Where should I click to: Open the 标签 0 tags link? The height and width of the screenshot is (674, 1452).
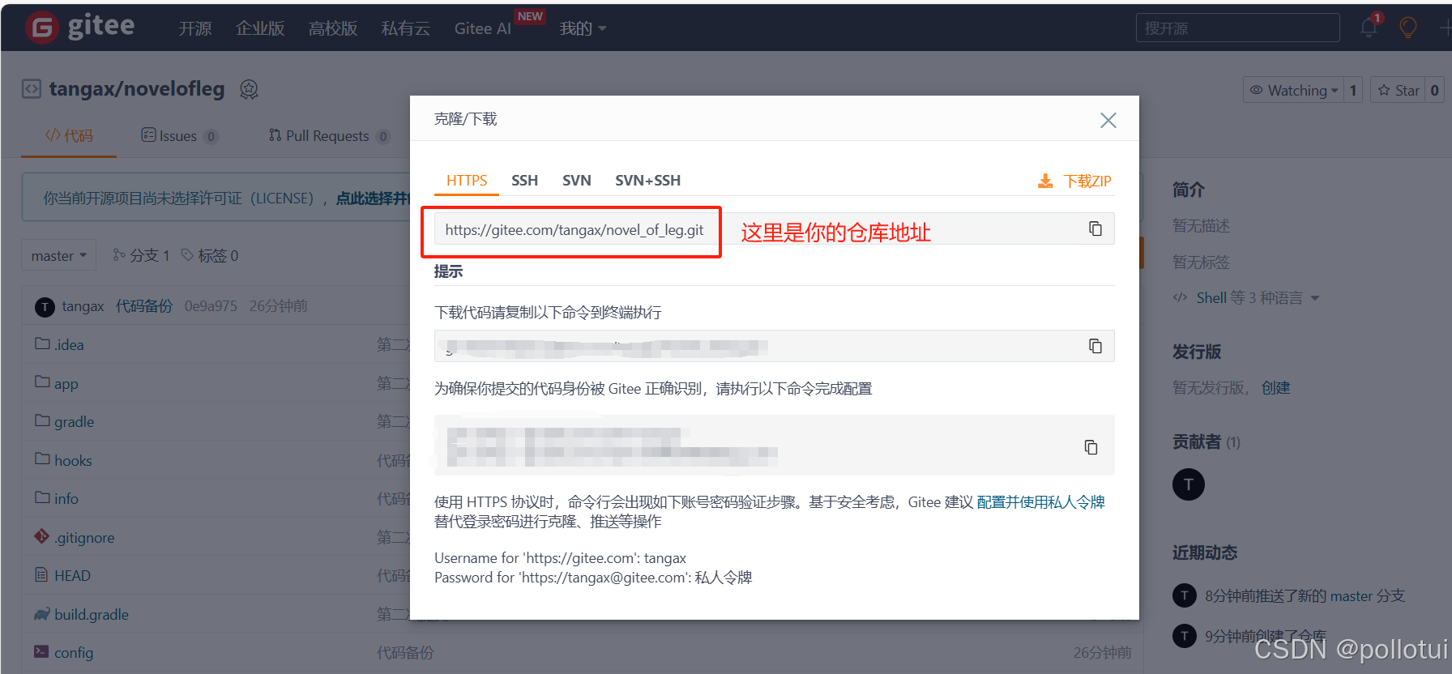(210, 255)
